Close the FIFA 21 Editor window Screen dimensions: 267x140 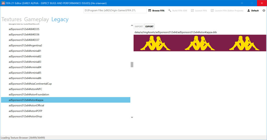[x=262, y=3]
